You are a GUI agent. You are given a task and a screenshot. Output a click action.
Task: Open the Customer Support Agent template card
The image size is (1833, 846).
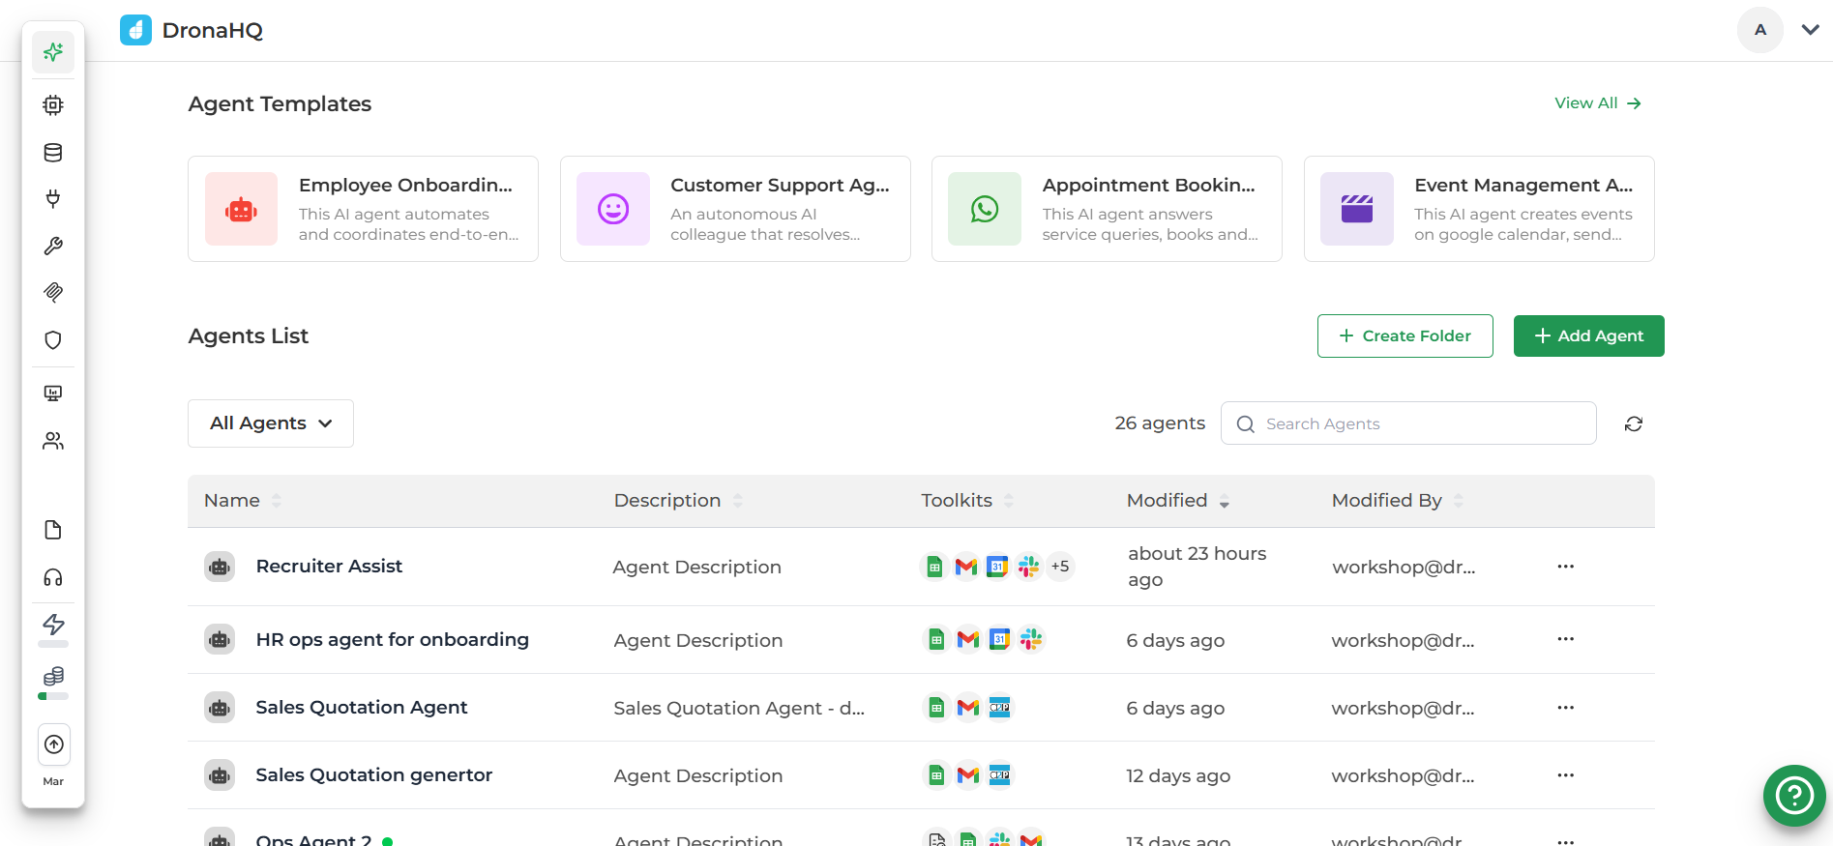click(x=735, y=209)
